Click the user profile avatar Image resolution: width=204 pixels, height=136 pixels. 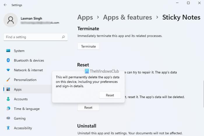click(10, 20)
